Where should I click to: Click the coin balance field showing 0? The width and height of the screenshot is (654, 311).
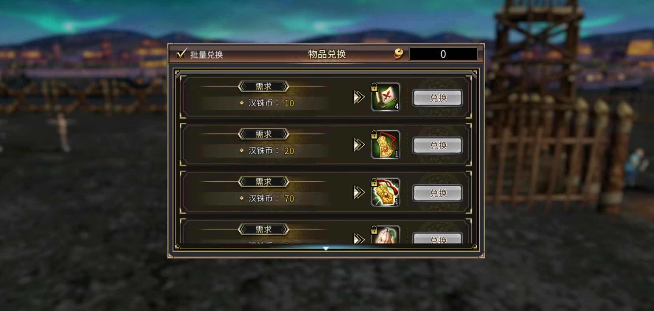pos(443,54)
